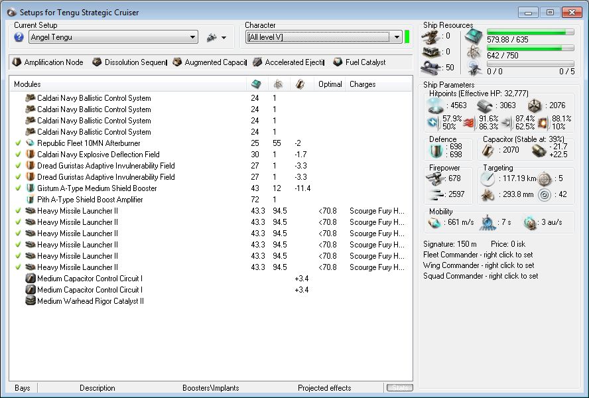Click the Defence shield icon showing 698
Screen dimensions: 589x398
coord(436,151)
